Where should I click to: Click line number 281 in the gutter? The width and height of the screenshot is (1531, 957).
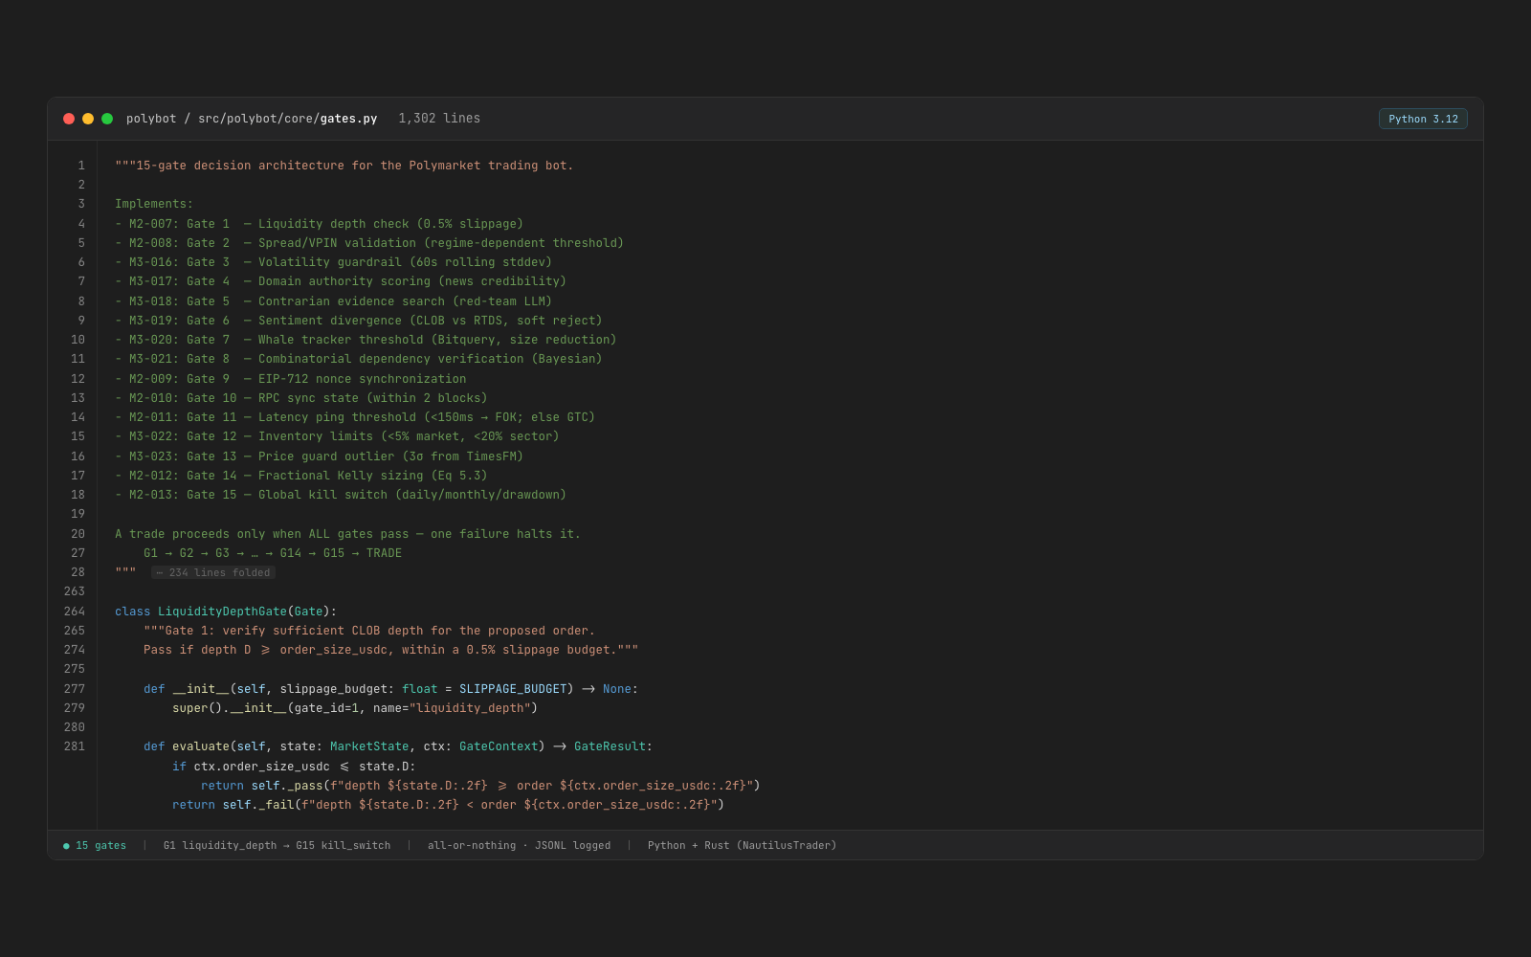coord(75,746)
